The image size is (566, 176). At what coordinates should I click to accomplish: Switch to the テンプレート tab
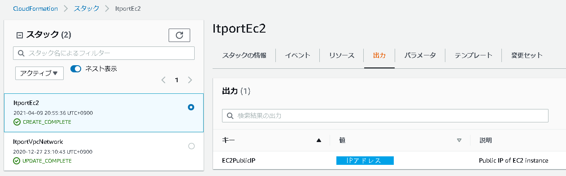(474, 55)
